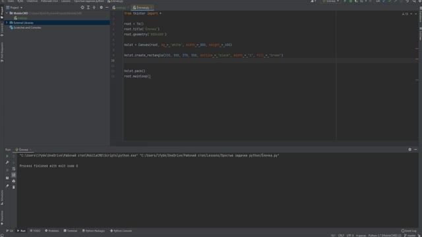Select the Елочка run tab

coord(23,149)
